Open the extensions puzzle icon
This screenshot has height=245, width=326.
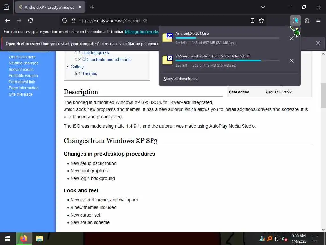[x=307, y=20]
